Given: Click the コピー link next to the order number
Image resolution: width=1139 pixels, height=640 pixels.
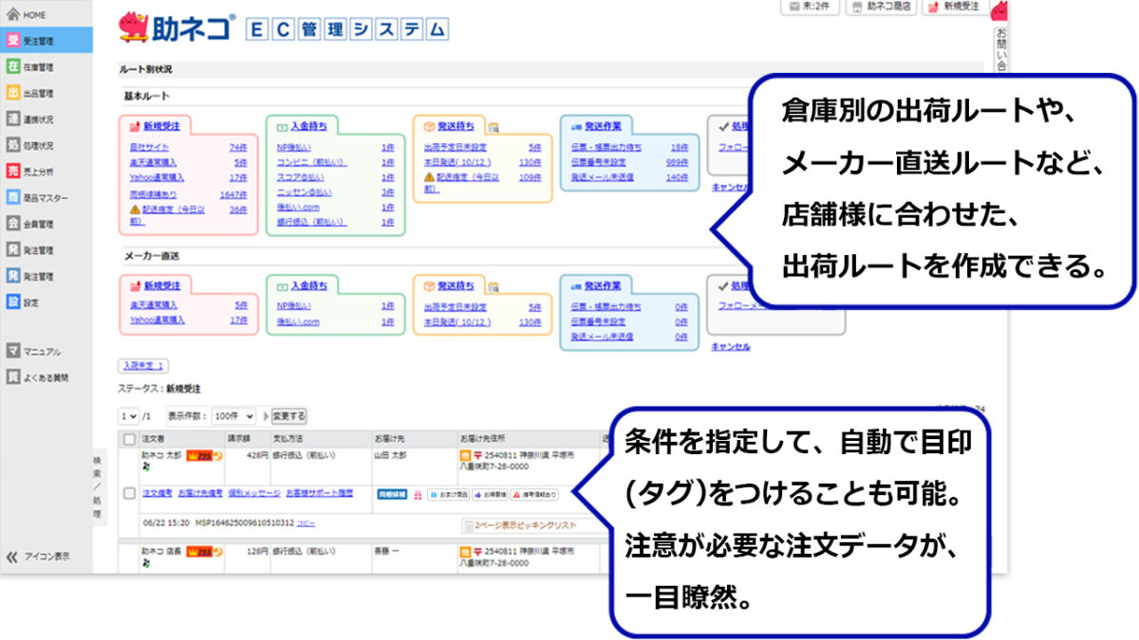Looking at the screenshot, I should tap(307, 522).
